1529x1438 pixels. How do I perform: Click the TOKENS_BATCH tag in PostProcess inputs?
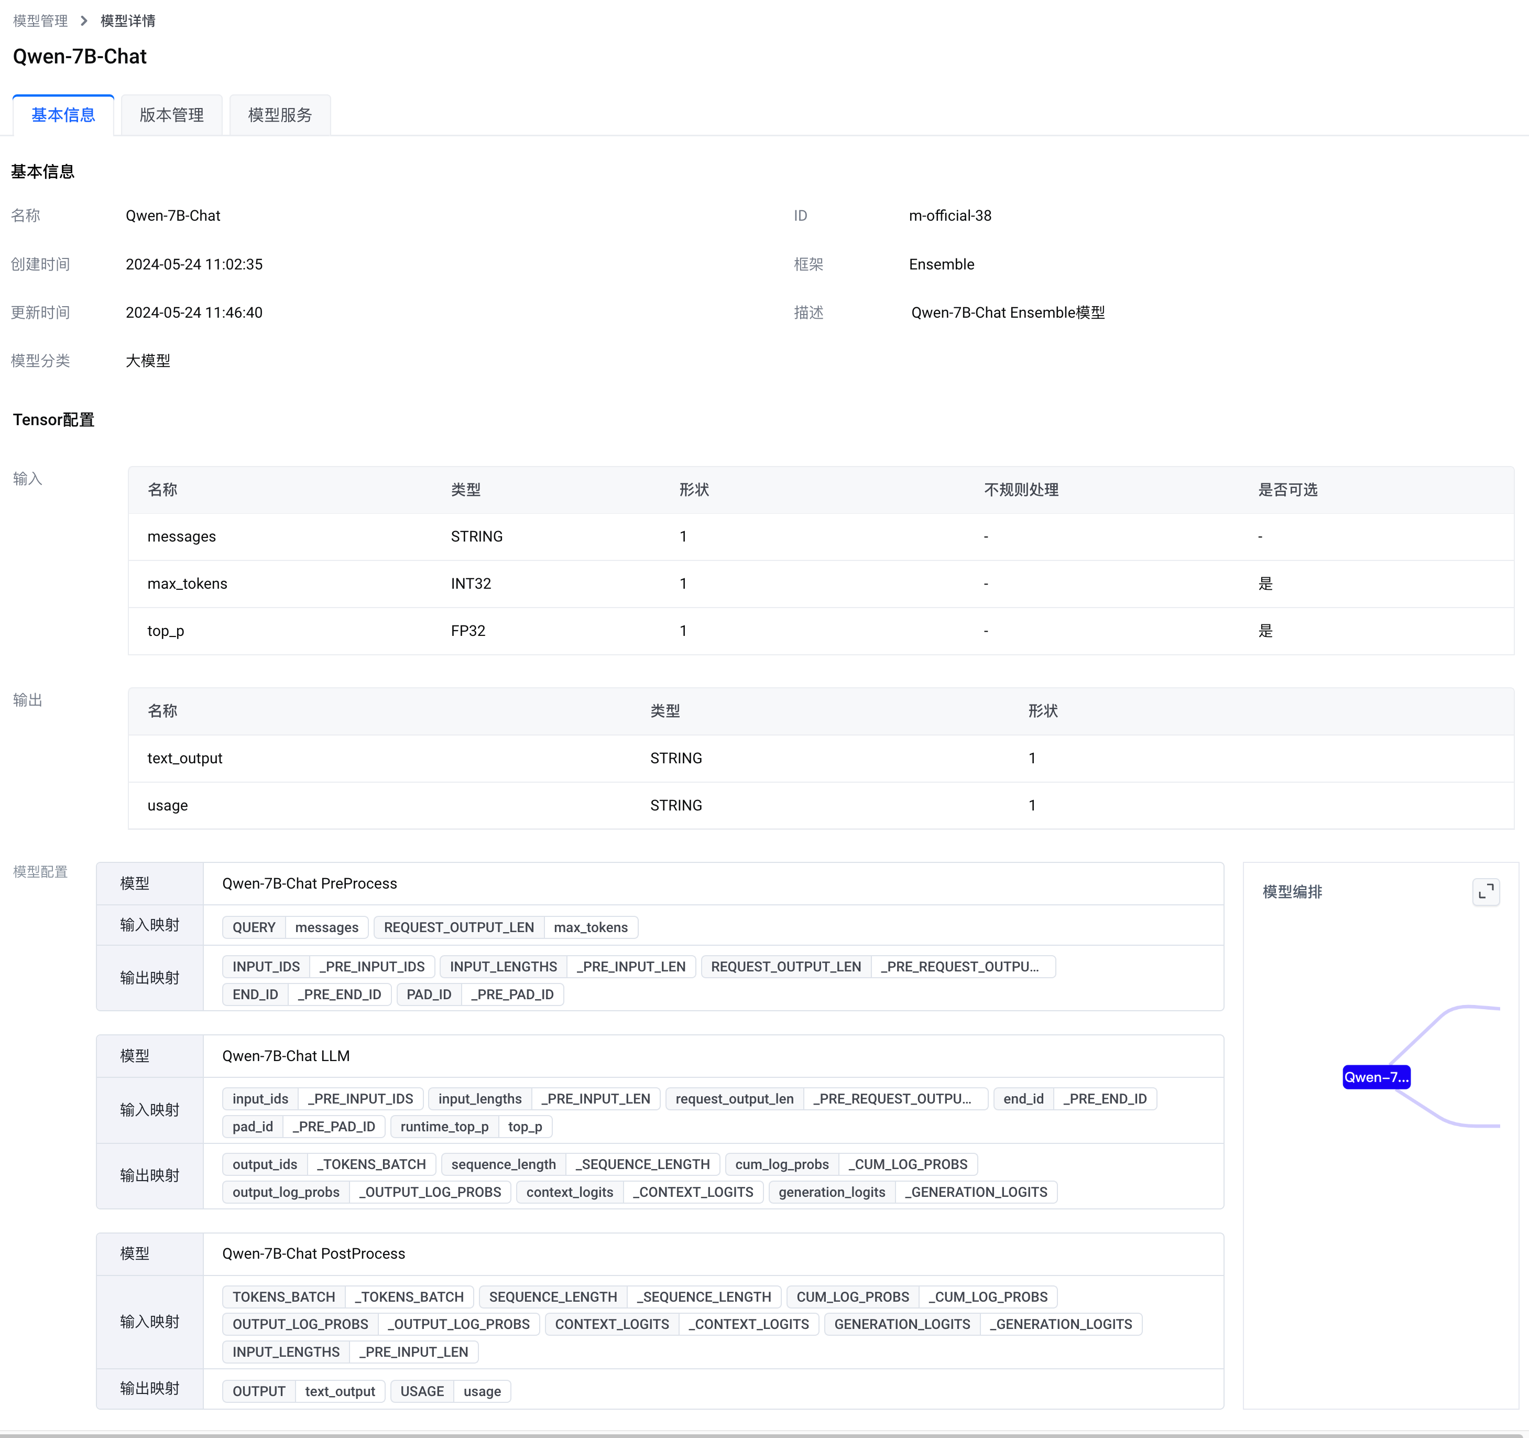284,1296
